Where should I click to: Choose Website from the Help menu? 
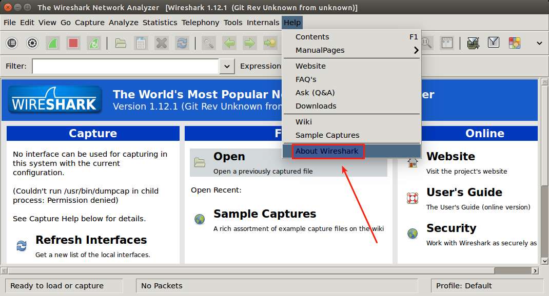point(351,66)
